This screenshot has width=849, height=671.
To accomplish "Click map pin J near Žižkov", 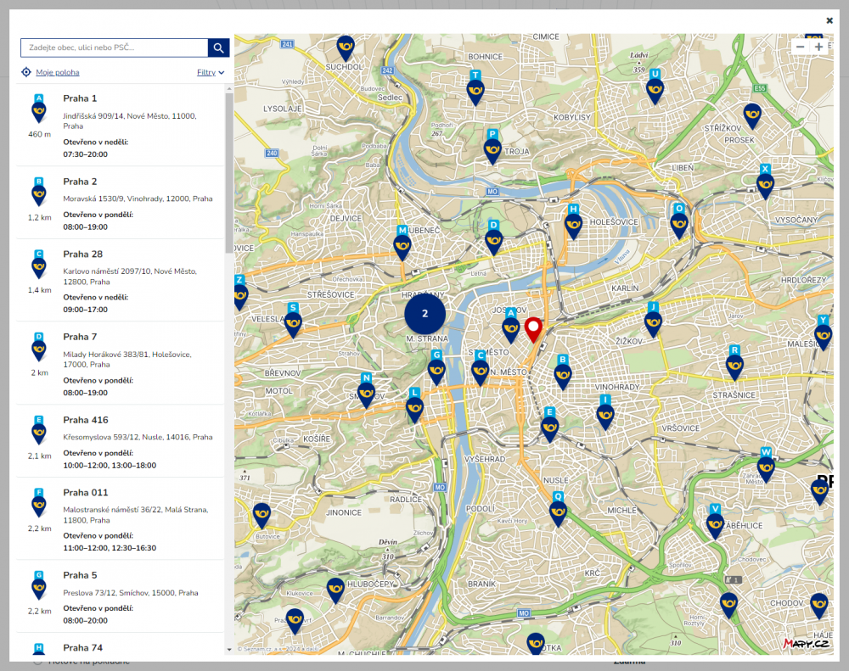I will pyautogui.click(x=653, y=321).
